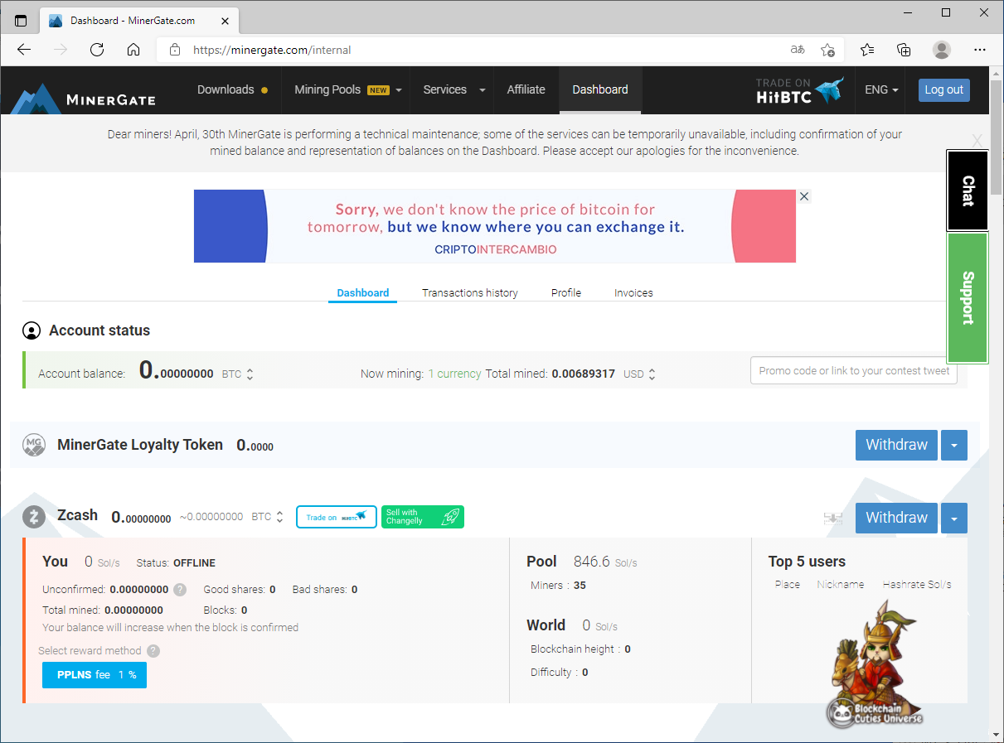Screen dimensions: 1004x743
Task: Click the browser back arrow
Action: [x=24, y=50]
